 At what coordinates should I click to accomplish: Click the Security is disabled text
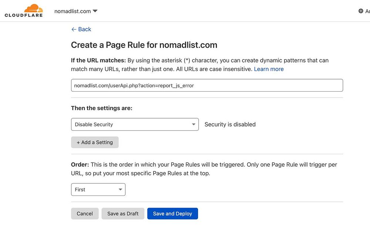230,125
